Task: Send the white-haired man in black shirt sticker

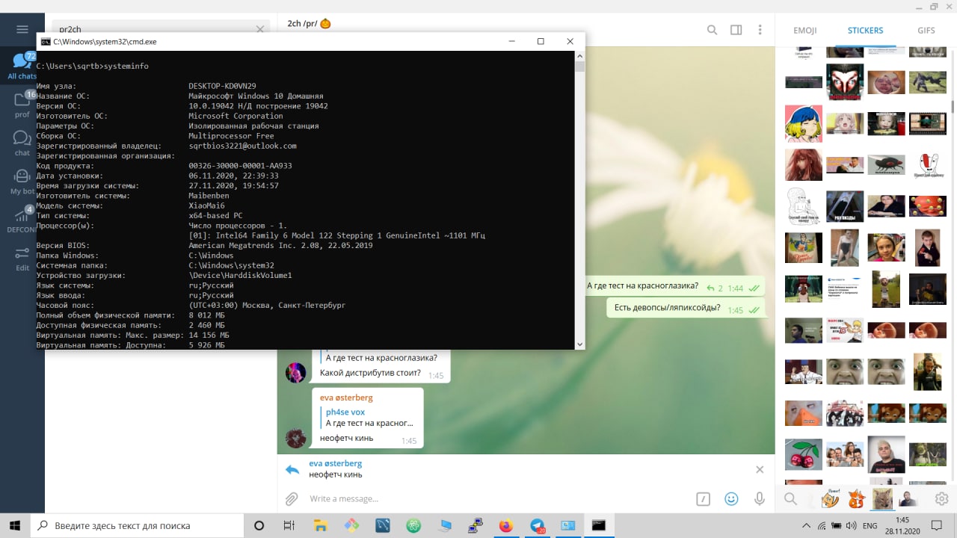Action: point(886,454)
